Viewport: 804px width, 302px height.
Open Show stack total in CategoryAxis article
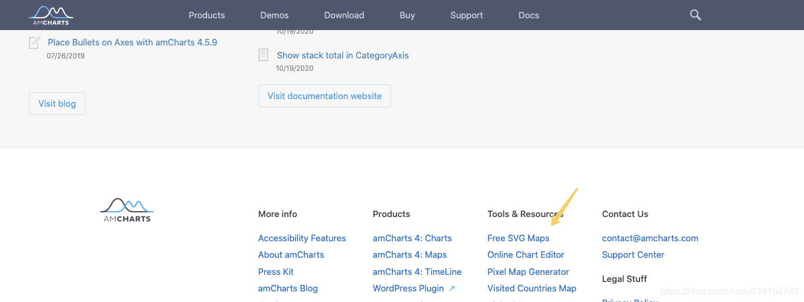[343, 55]
